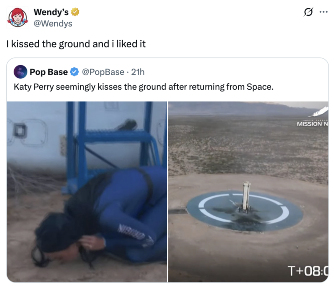Image resolution: width=334 pixels, height=286 pixels.
Task: Open the three-dot more options menu
Action: 324,12
